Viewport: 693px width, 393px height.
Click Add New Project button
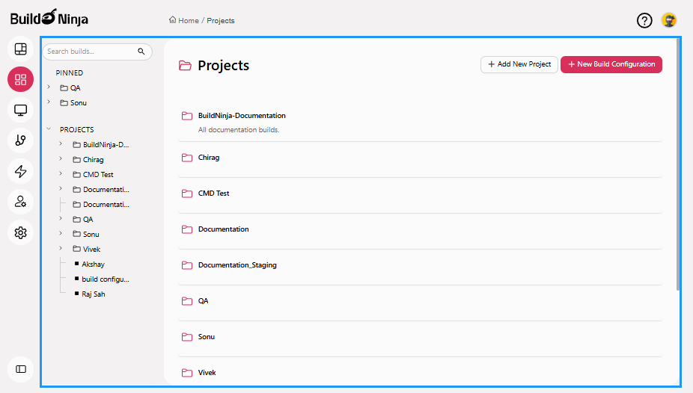point(519,64)
